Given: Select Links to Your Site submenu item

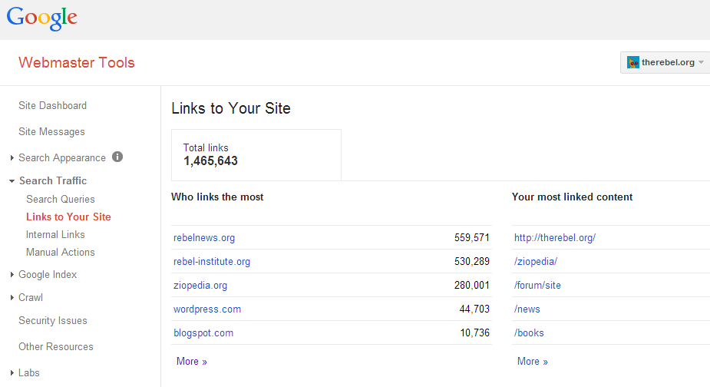Looking at the screenshot, I should [68, 217].
